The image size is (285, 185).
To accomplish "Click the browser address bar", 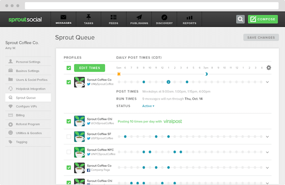I will pyautogui.click(x=151, y=6).
